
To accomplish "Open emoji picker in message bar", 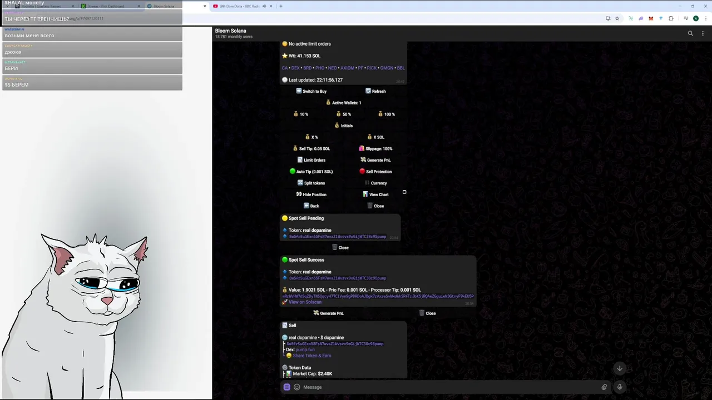I will point(296,387).
